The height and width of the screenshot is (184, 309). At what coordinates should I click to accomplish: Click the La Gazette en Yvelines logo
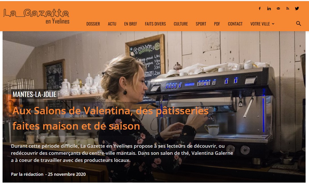36,16
